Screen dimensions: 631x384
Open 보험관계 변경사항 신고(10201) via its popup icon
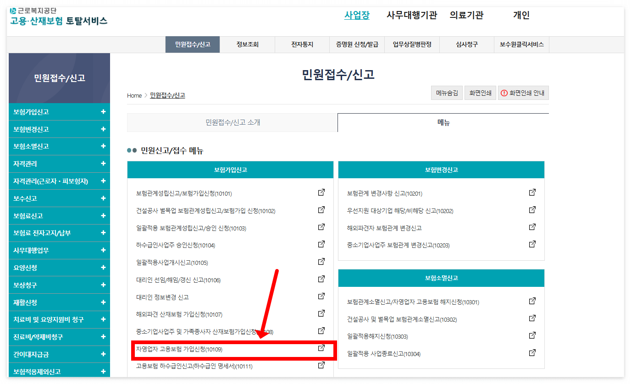532,192
